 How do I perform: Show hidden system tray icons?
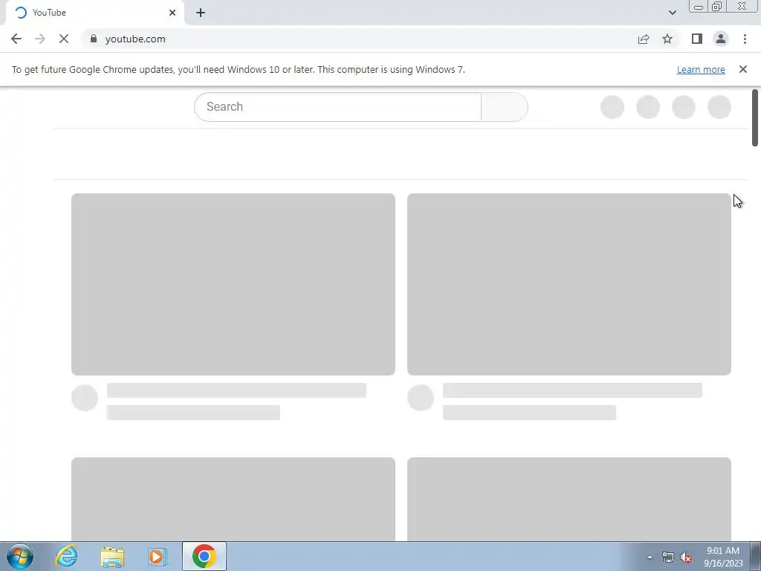point(650,557)
